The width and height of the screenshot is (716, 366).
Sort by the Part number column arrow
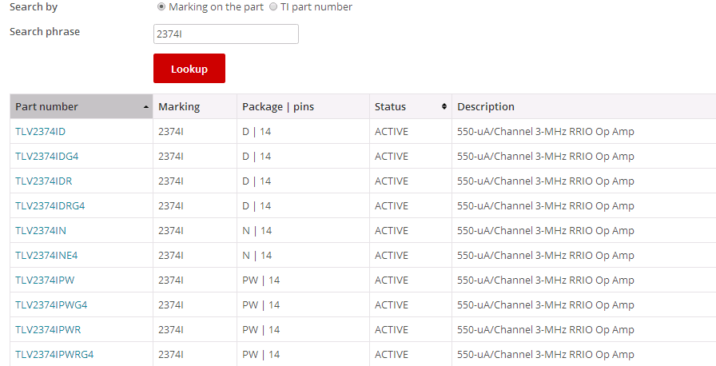(x=146, y=107)
